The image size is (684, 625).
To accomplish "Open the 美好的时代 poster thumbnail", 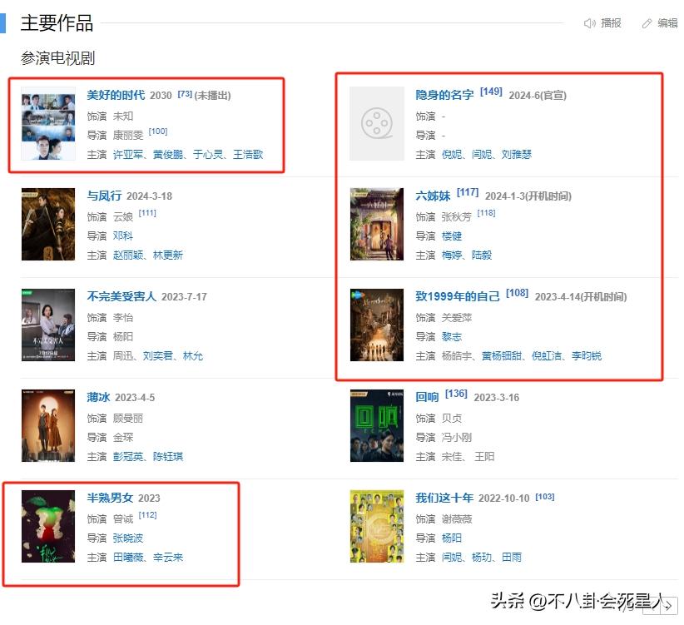I will click(x=48, y=123).
